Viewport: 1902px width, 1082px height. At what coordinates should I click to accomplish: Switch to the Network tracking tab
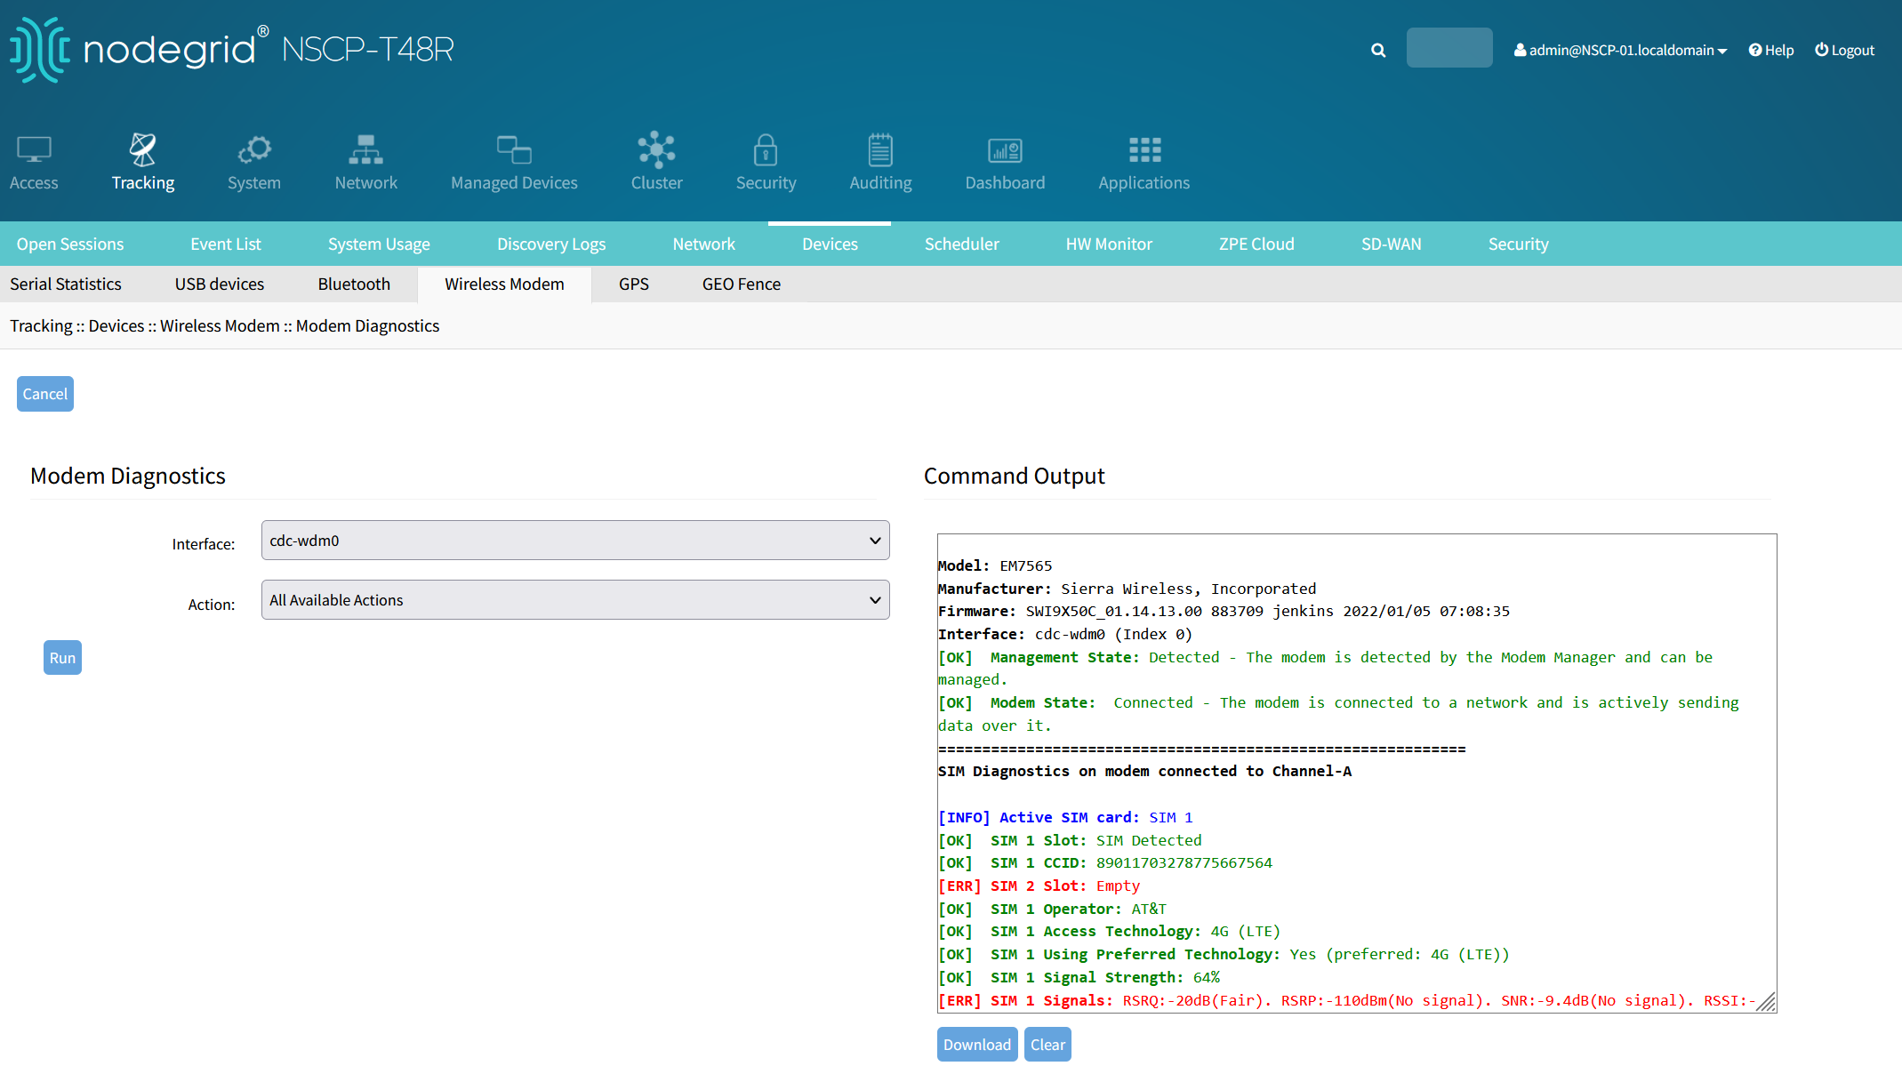(x=703, y=244)
